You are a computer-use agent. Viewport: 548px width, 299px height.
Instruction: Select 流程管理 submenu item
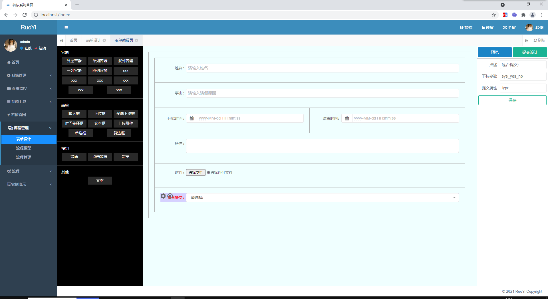coord(29,157)
